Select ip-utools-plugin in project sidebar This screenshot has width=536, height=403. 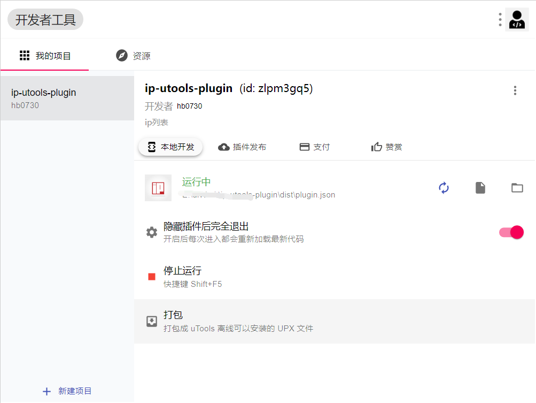tap(67, 98)
